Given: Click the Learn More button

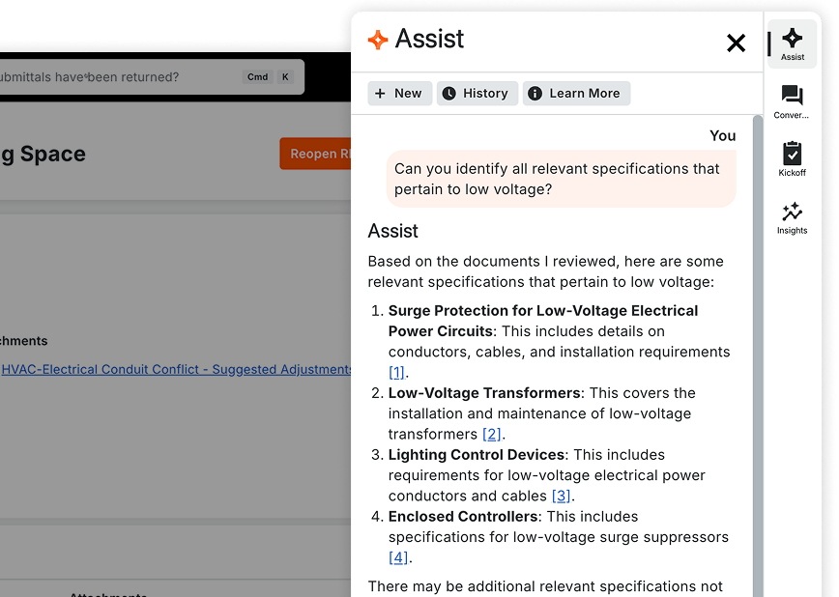Looking at the screenshot, I should tap(576, 94).
